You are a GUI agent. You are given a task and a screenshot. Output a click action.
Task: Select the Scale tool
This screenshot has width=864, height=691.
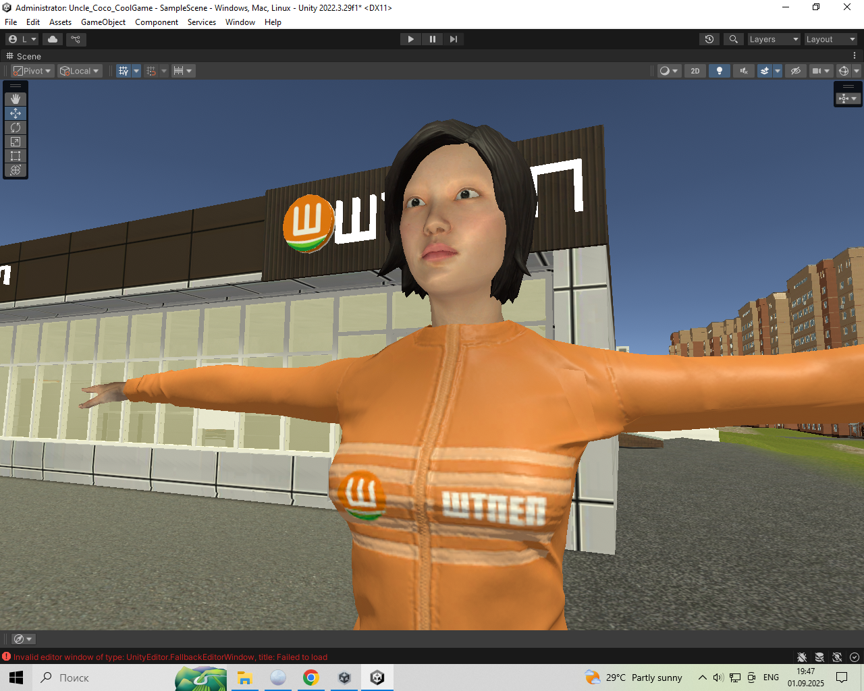[16, 142]
